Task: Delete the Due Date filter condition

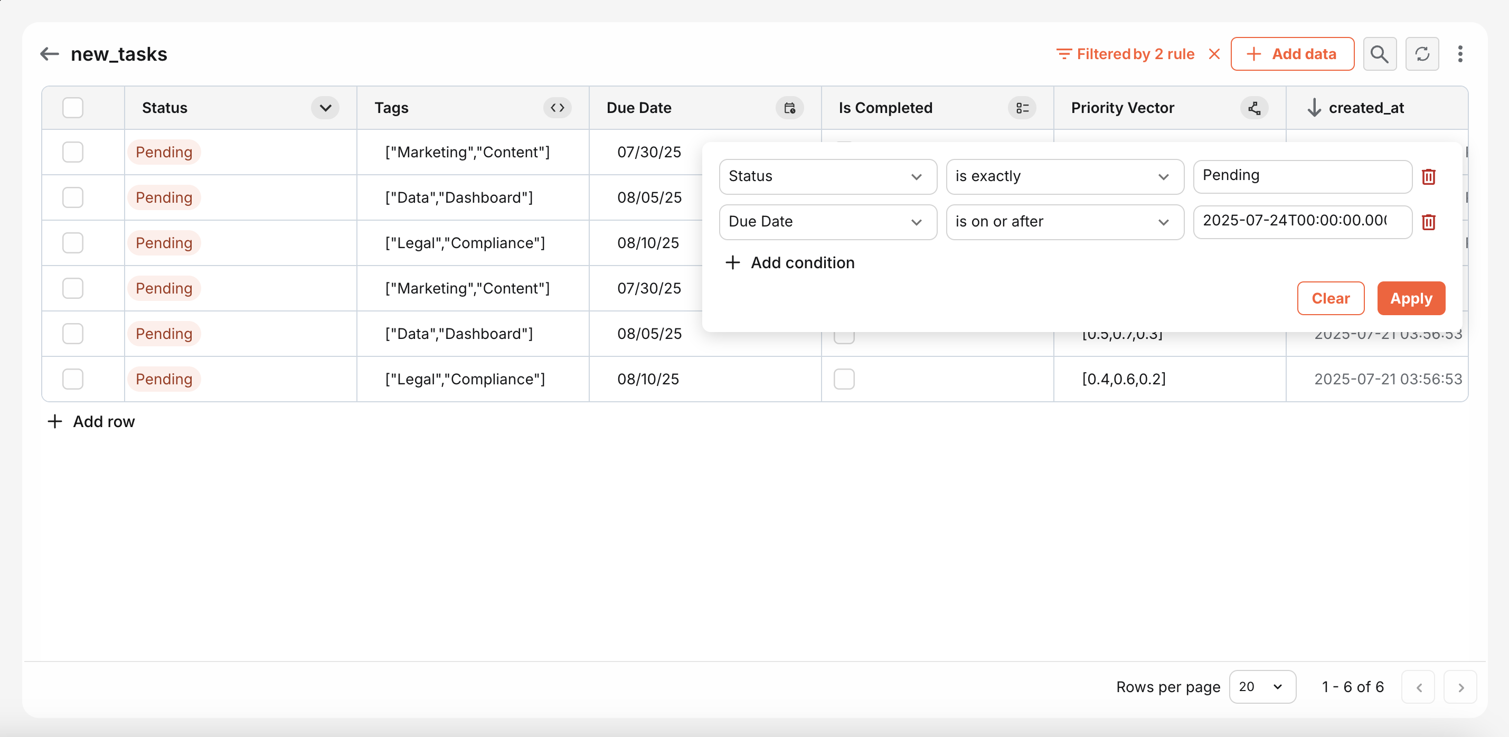Action: (x=1428, y=222)
